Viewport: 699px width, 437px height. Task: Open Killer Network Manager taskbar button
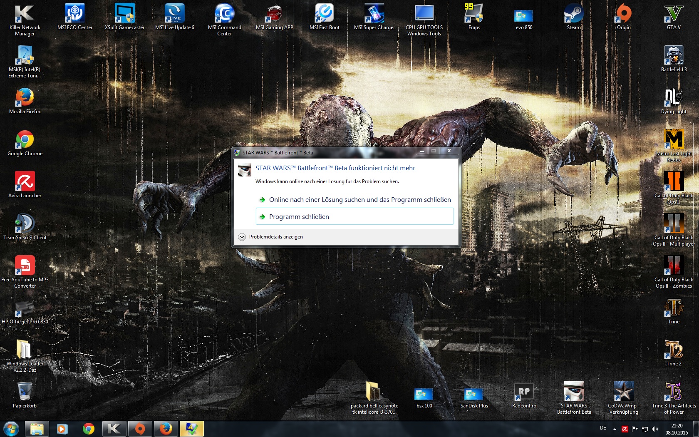[x=114, y=429]
